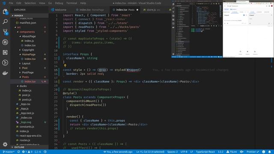Screen dimensions: 274x154
Task: Switch to the store.js tab
Action: pyautogui.click(x=152, y=10)
